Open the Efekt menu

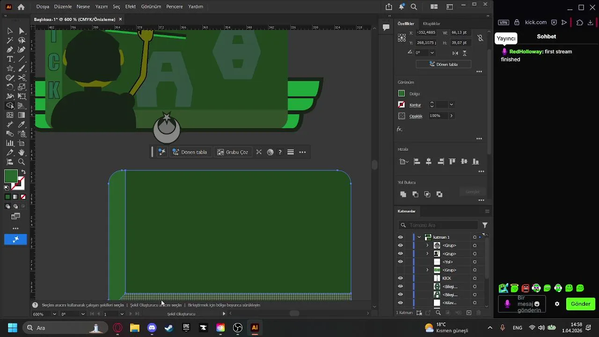tap(131, 7)
